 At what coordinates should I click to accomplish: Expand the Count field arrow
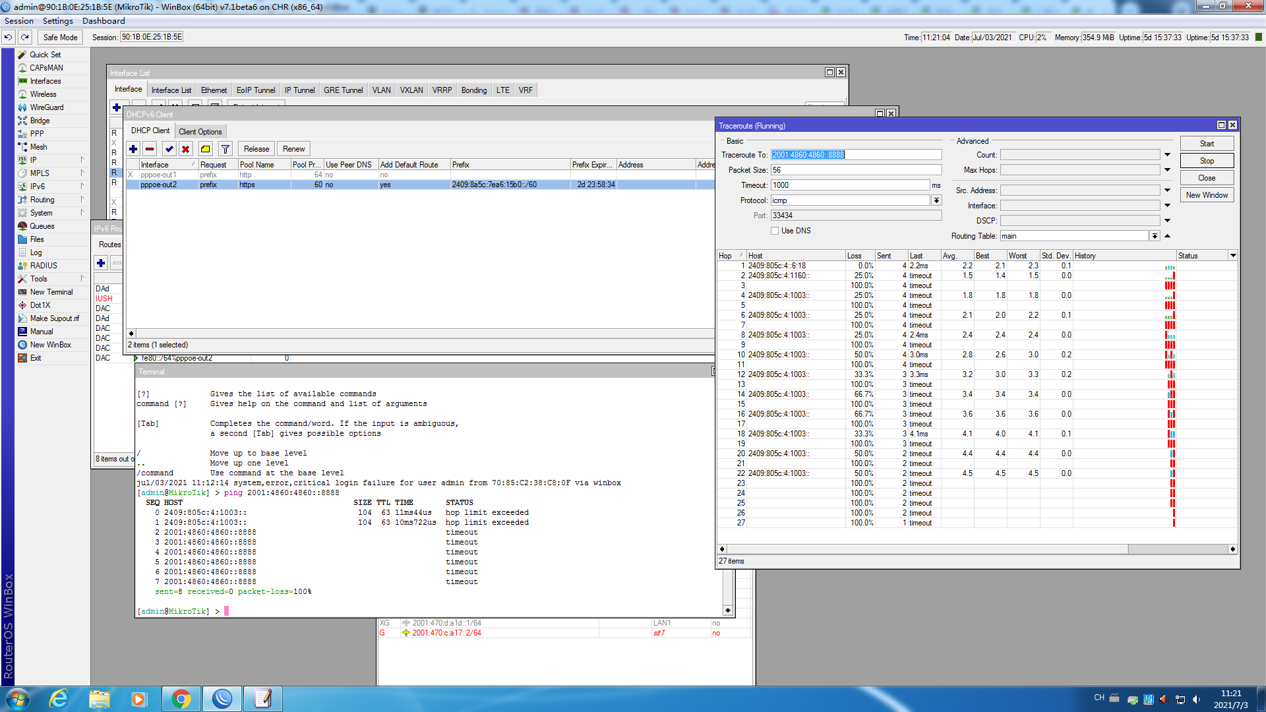pos(1167,155)
